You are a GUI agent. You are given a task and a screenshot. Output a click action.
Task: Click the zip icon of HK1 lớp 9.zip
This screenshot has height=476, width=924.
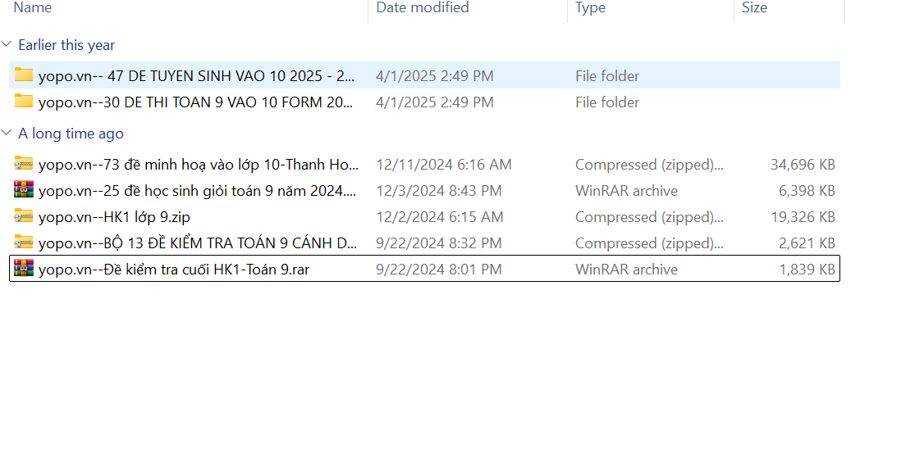[24, 216]
